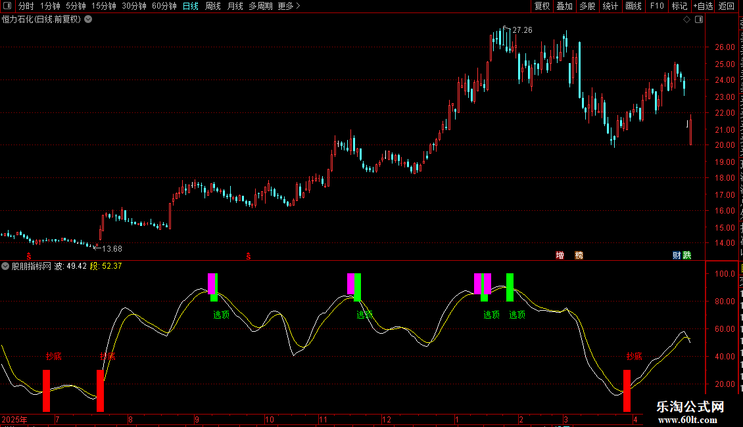Select the 1分钟 period tab
This screenshot has height=427, width=743.
[50, 6]
